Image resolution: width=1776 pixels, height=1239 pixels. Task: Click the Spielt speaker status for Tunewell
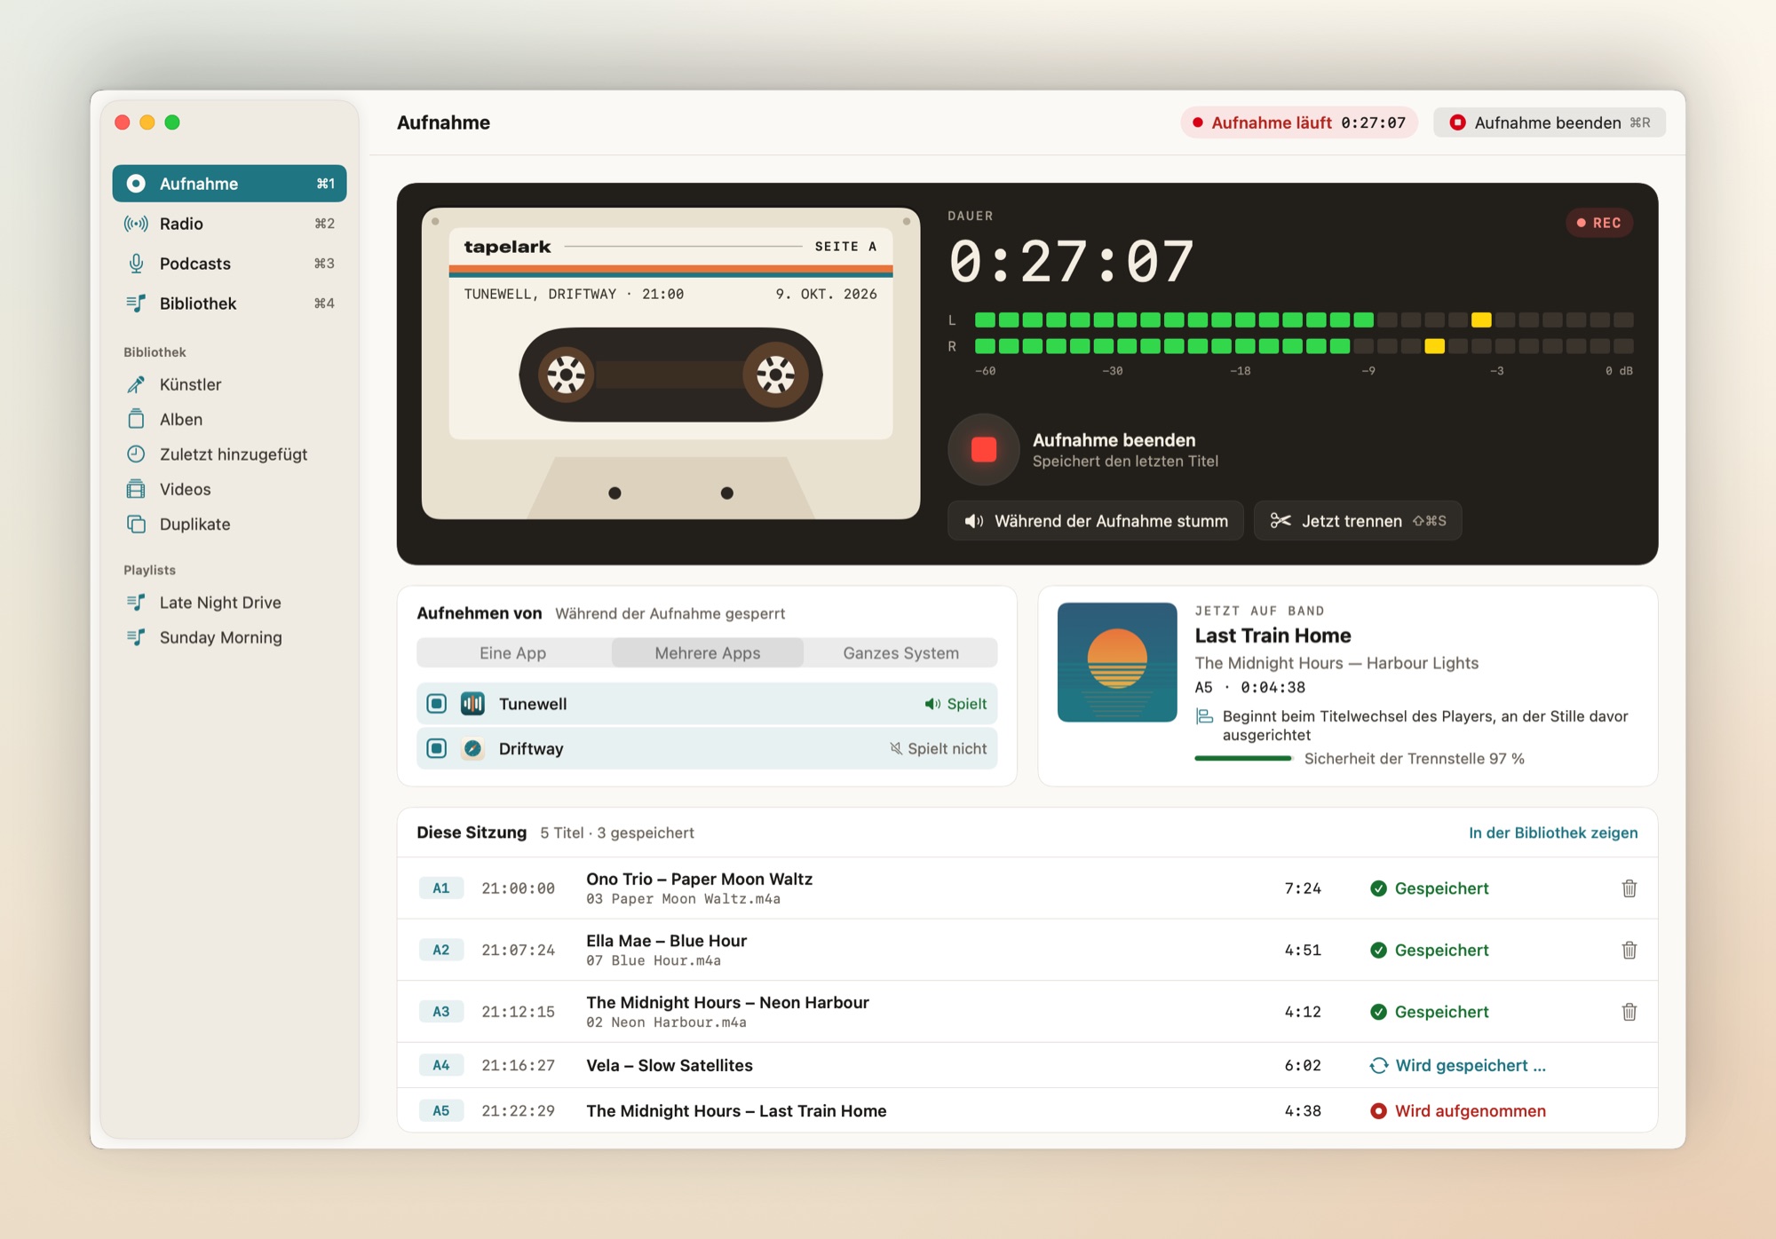tap(955, 704)
